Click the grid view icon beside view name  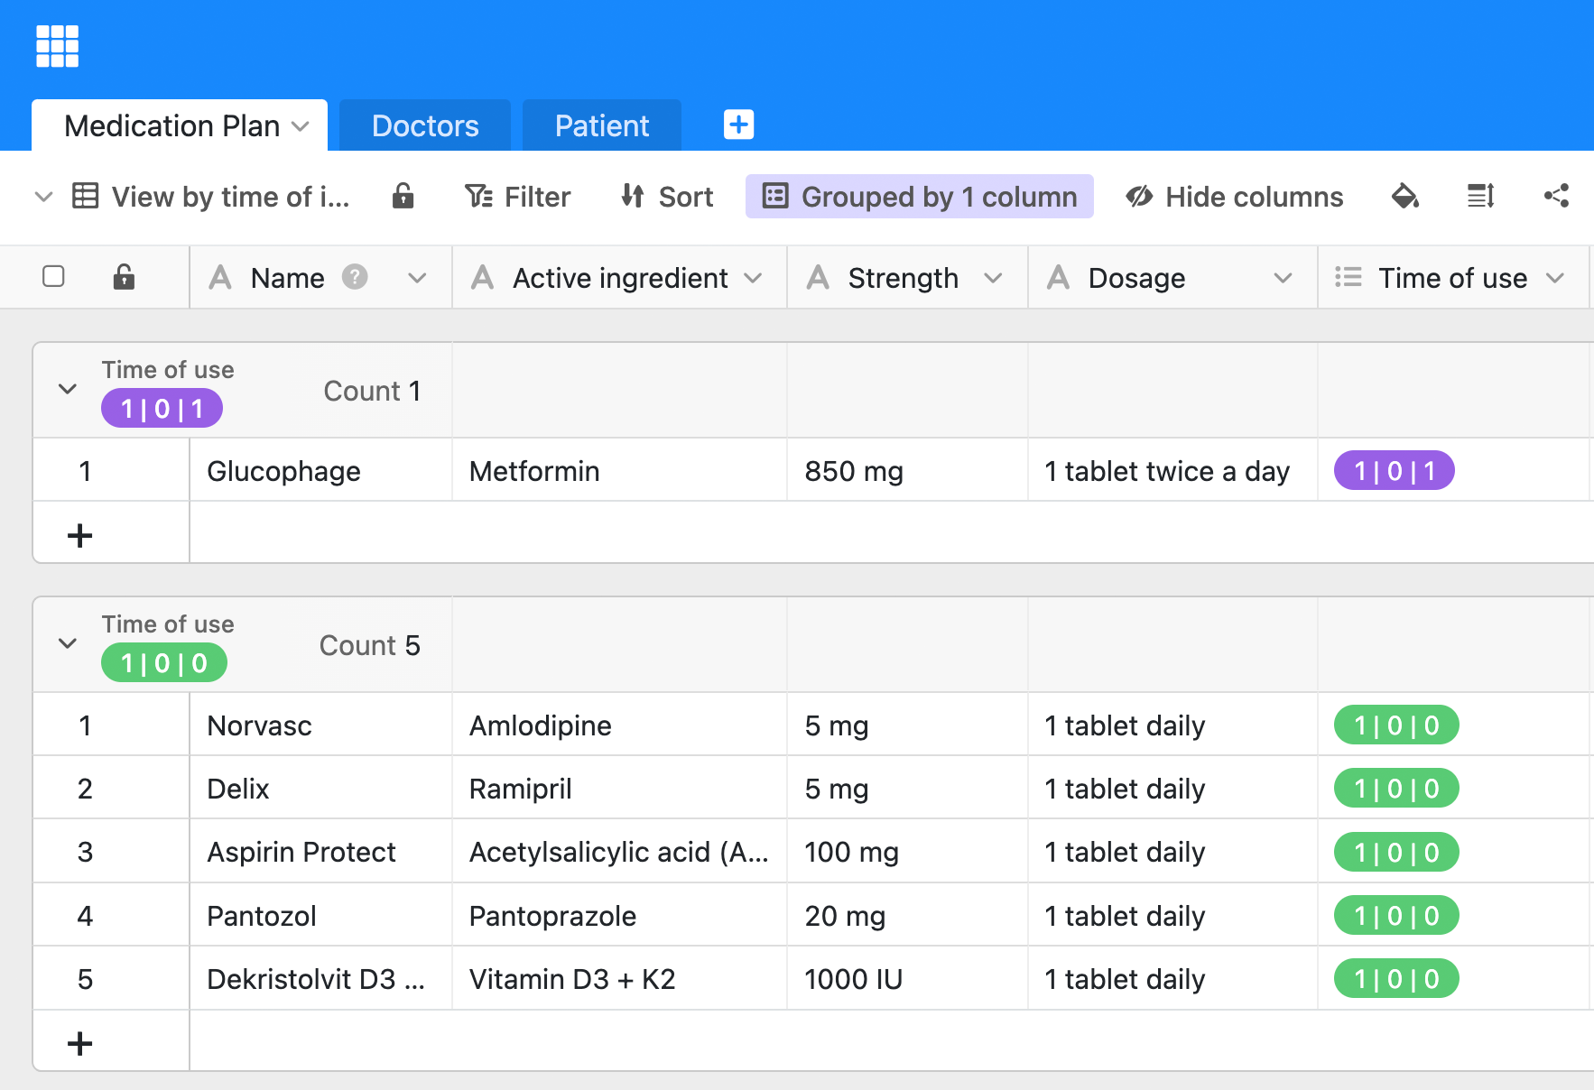(x=85, y=196)
